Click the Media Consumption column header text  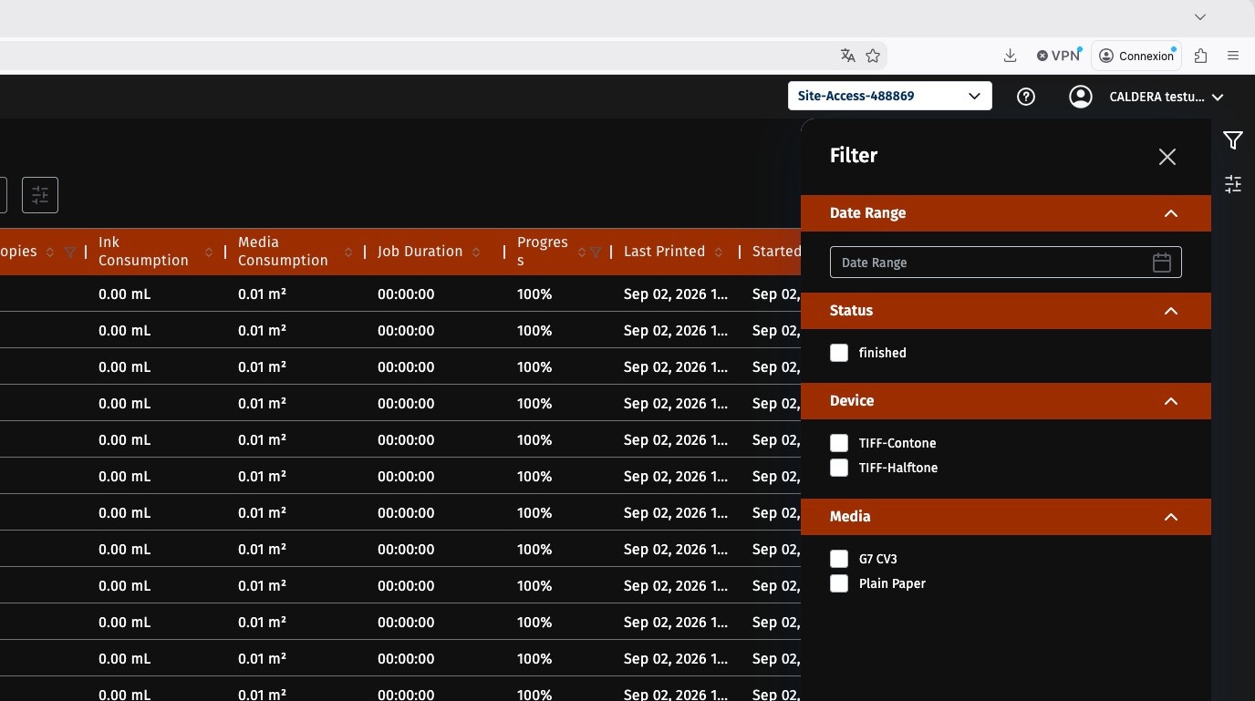[283, 252]
